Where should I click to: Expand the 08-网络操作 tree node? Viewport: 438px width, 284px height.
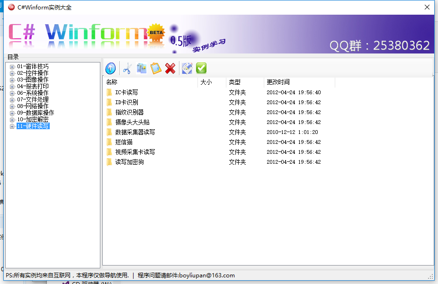[12, 106]
